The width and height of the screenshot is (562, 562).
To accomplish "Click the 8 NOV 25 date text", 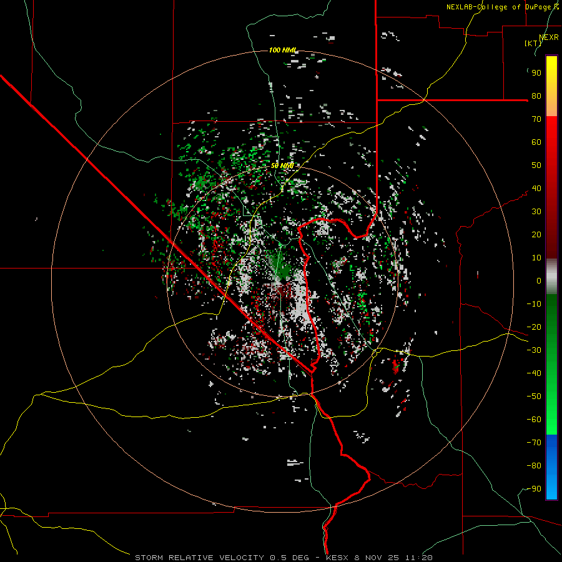I will pos(377,558).
